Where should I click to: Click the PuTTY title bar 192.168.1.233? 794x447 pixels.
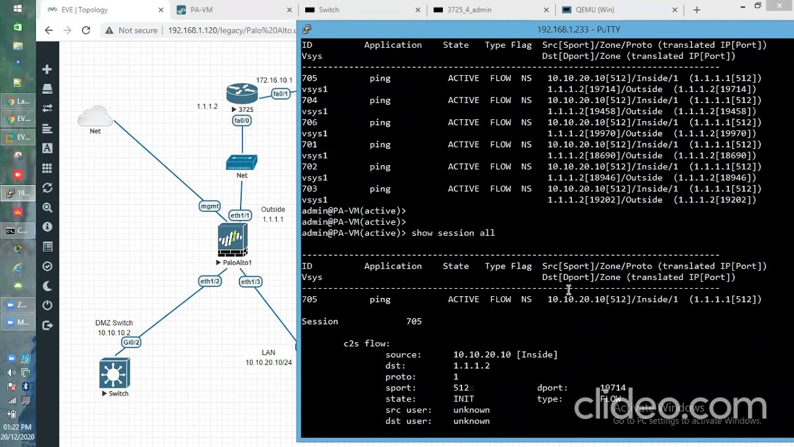(578, 29)
